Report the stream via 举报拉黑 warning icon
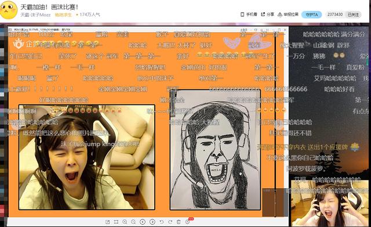Viewport: 371px width, 227px height. pos(280,15)
